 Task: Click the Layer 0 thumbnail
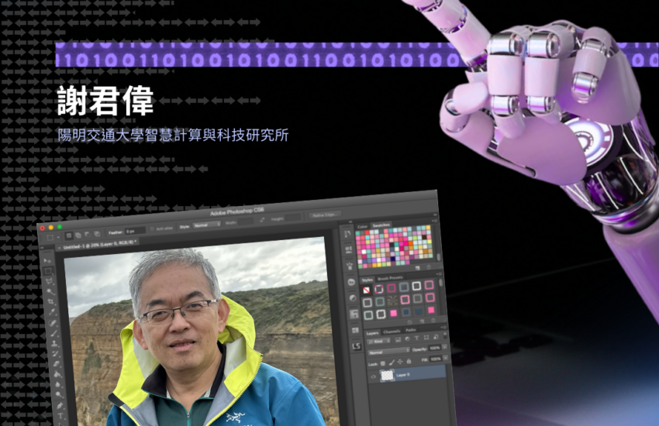pyautogui.click(x=387, y=376)
